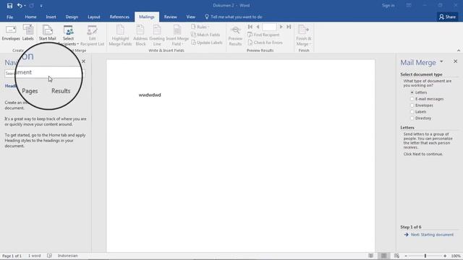463x260 pixels.
Task: Go to previous record
Action: 258,27
